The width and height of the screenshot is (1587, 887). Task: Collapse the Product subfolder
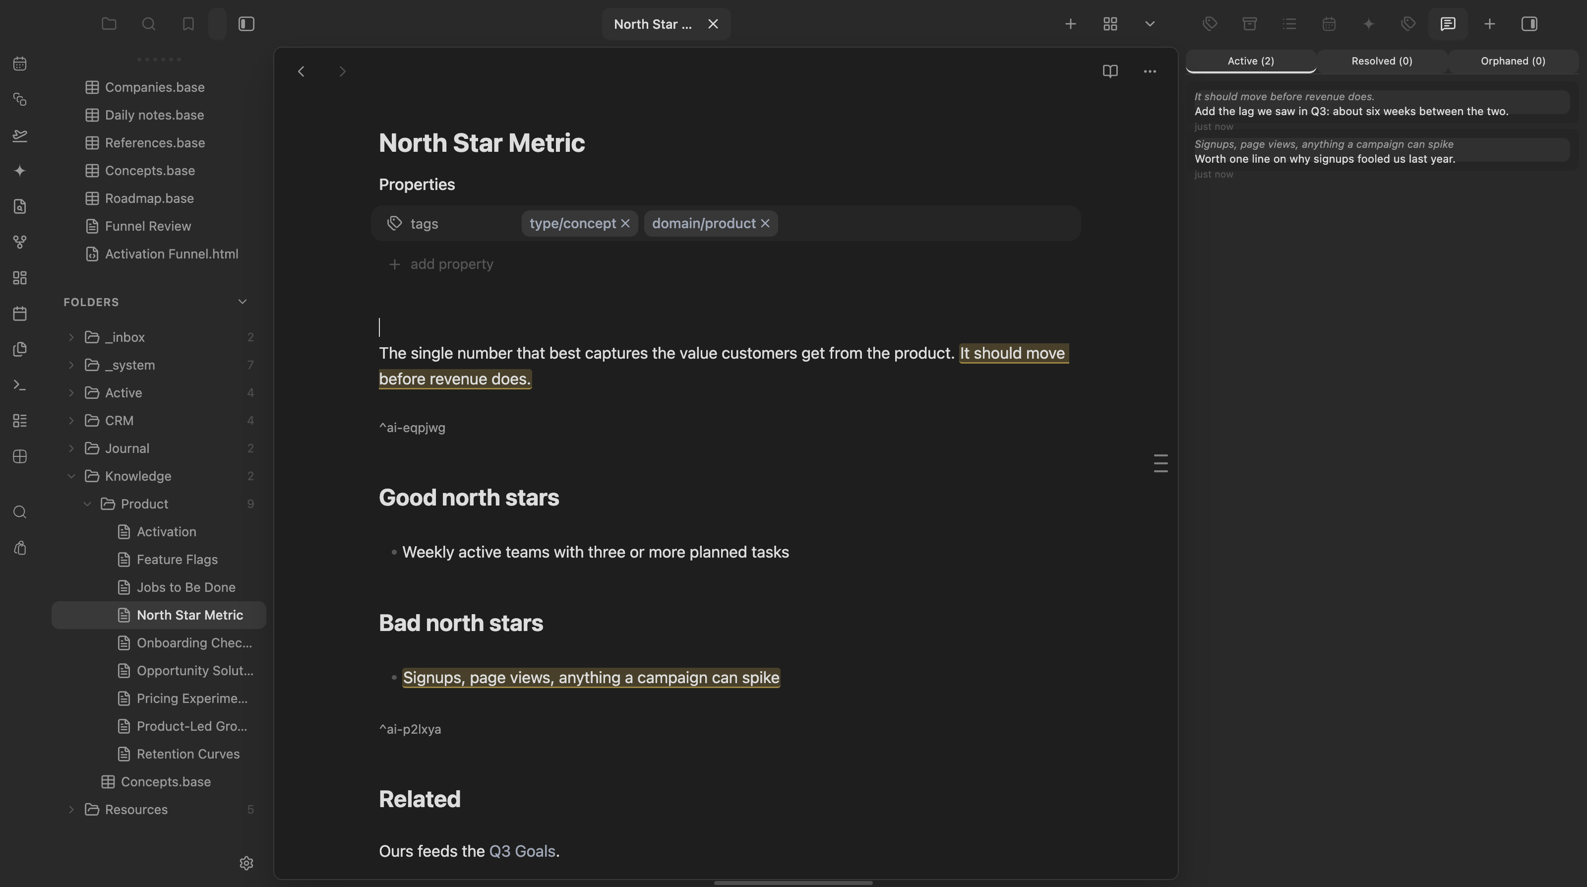pos(87,504)
